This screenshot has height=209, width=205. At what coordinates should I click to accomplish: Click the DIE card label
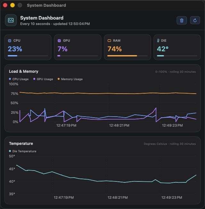pos(164,40)
